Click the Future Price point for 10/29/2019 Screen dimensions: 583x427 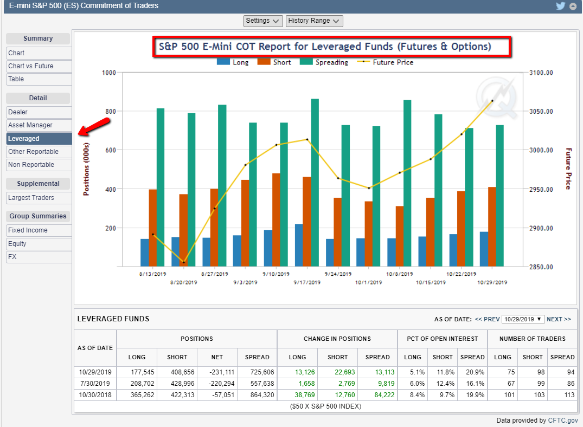pos(492,101)
